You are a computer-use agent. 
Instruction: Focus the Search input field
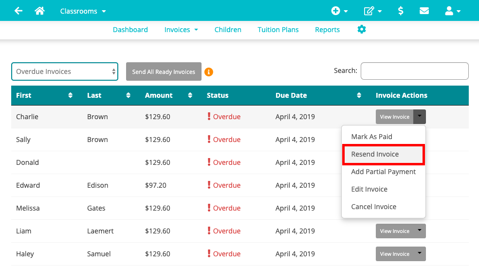click(415, 71)
